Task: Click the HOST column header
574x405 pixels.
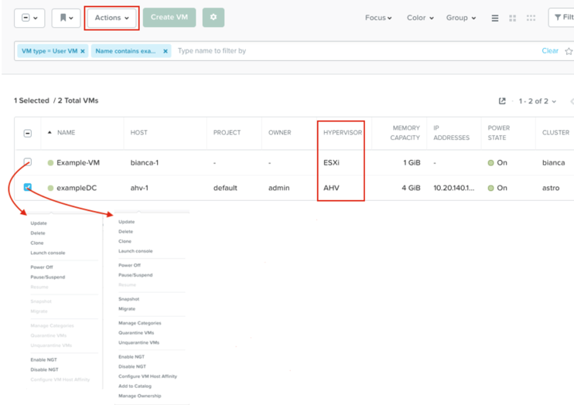Action: (x=138, y=132)
